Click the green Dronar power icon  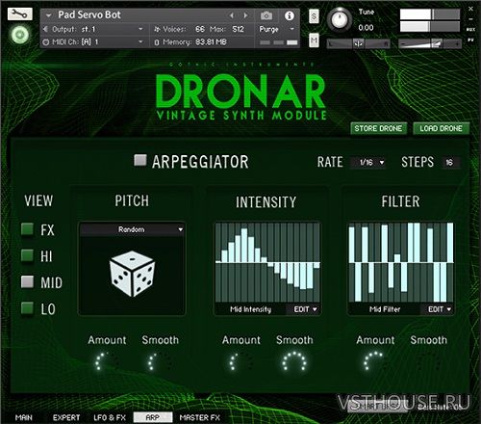coord(20,35)
